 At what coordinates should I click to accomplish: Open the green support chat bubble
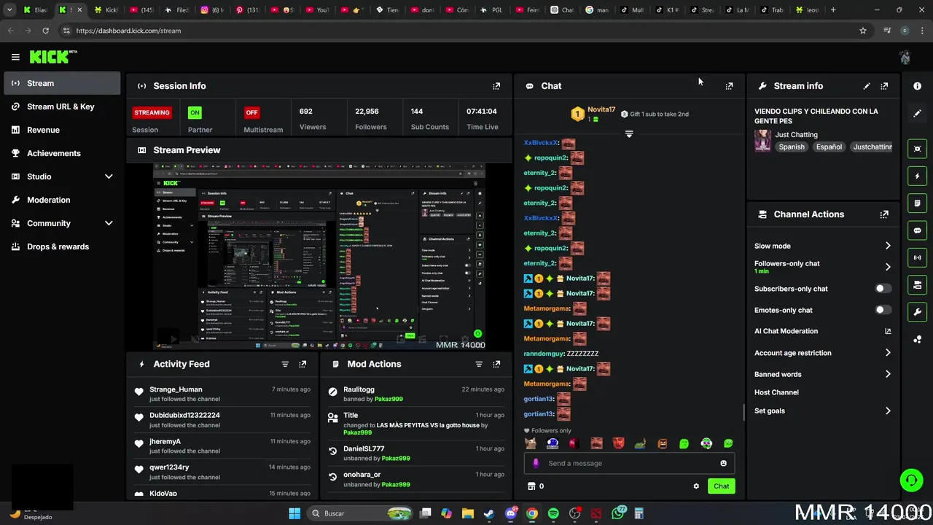(x=911, y=480)
